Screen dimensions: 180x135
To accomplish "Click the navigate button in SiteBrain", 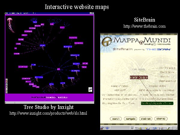I will [x=130, y=119].
